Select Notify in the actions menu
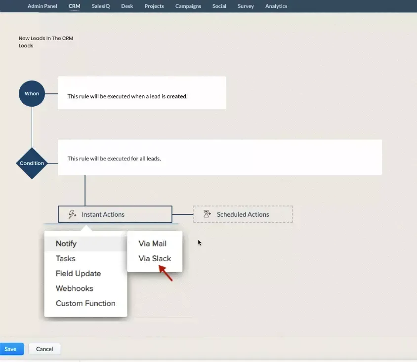Viewport: 417px width, 362px height. [x=66, y=243]
